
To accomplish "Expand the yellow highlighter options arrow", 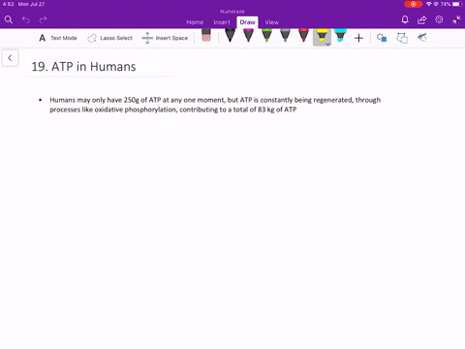I will [x=327, y=44].
